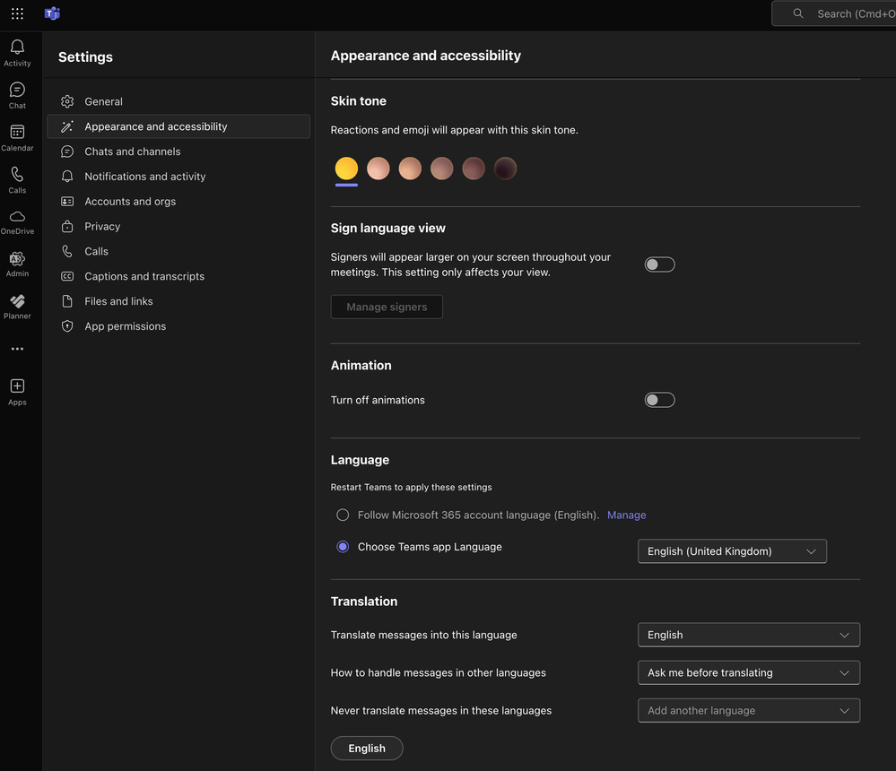Select the default yellow skin tone
Viewport: 896px width, 771px height.
346,169
